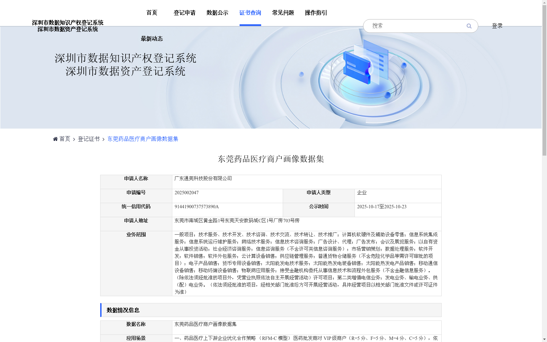This screenshot has width=547, height=342.
Task: Click the 申请人类型 label cell
Action: pos(319,196)
